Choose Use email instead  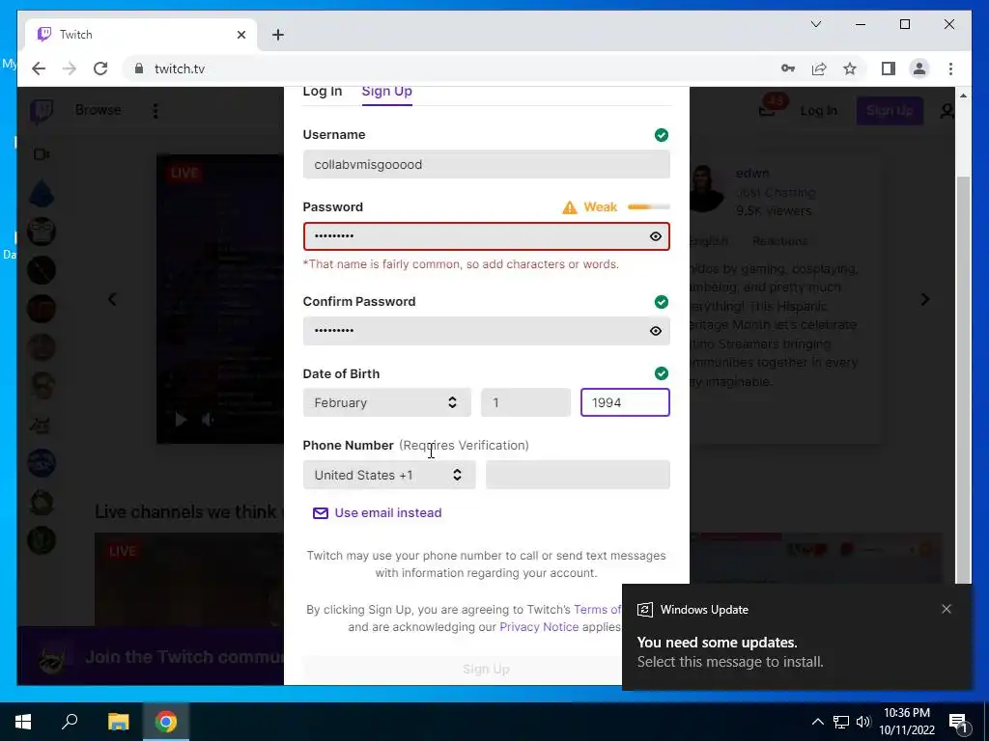(378, 513)
